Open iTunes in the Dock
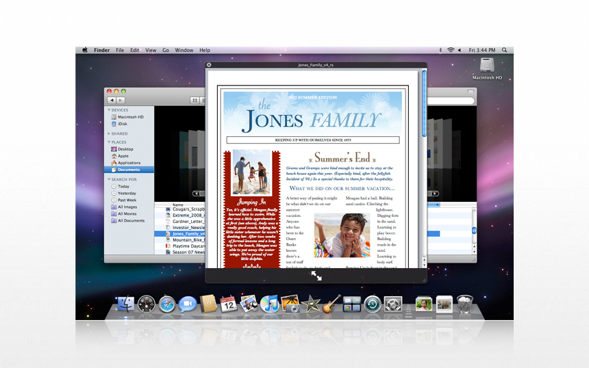The height and width of the screenshot is (368, 589). pos(269,304)
